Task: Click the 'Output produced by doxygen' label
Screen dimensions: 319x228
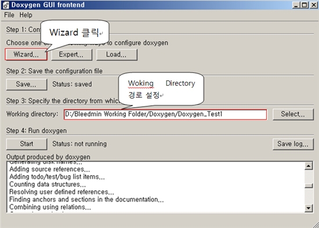Action: pos(48,157)
